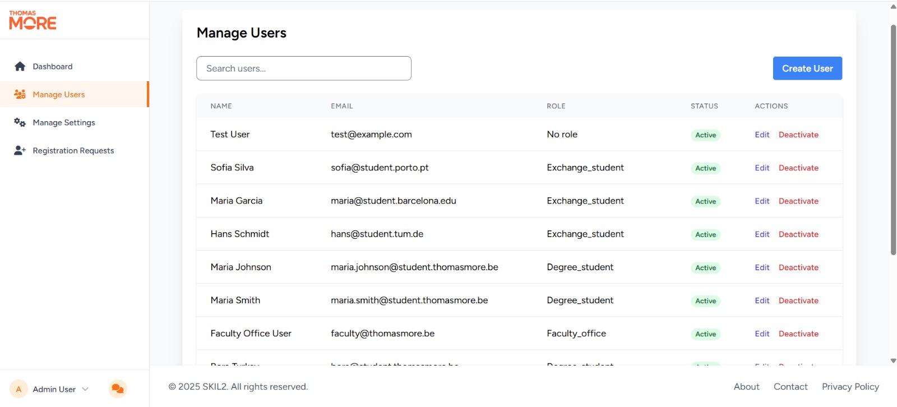Click the Active badge for Test User
The height and width of the screenshot is (407, 897).
click(705, 135)
